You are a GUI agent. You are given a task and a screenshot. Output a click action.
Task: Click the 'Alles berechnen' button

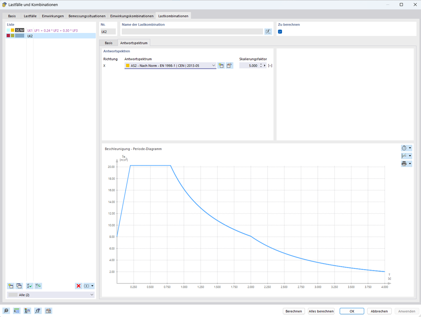point(321,311)
